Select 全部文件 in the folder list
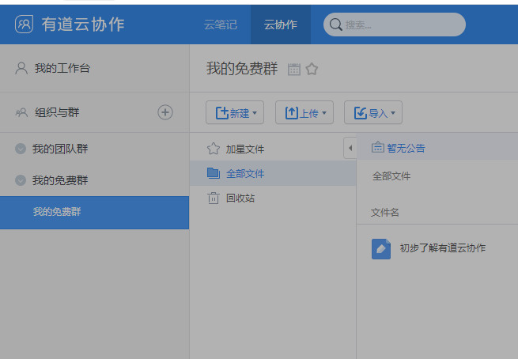This screenshot has height=359, width=518. click(273, 173)
